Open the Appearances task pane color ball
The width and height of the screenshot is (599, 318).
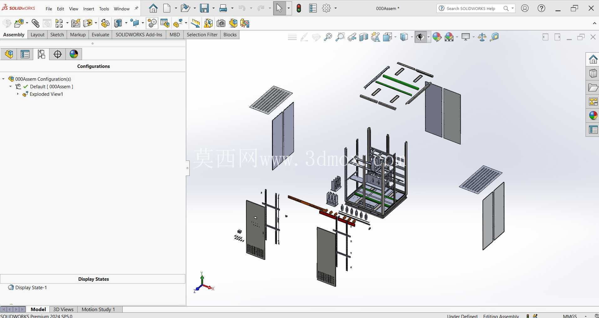(593, 115)
